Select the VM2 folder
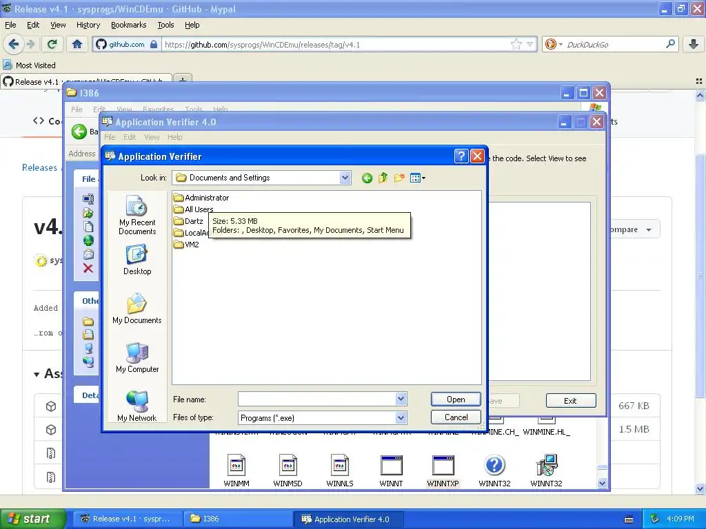Viewport: 706px width, 529px height. 186,245
